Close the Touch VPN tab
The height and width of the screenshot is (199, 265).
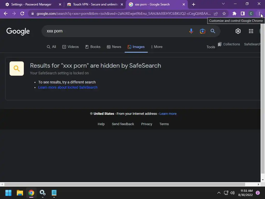coord(122,5)
